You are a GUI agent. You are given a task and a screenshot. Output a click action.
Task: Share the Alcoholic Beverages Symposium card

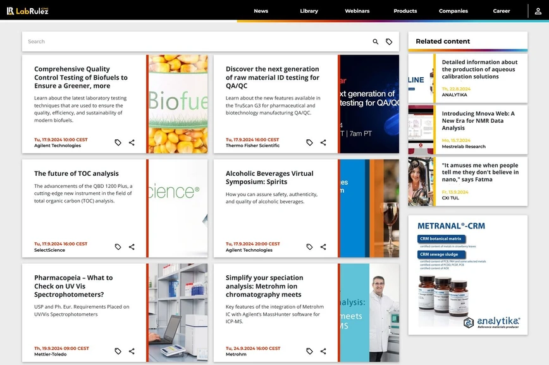[x=323, y=247]
